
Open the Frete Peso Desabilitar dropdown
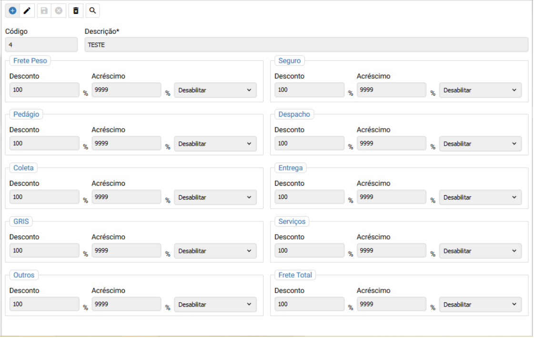(215, 90)
